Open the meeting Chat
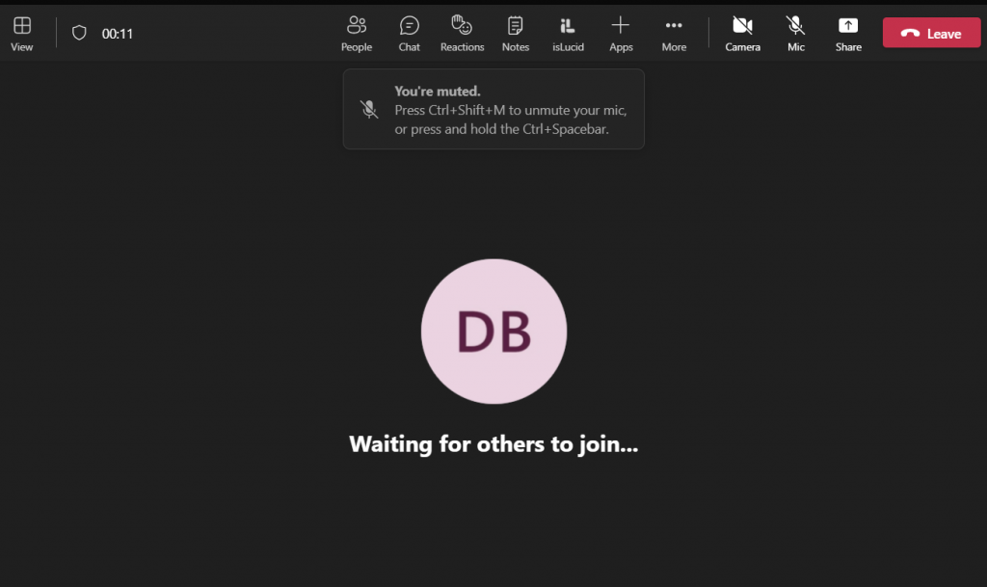987x587 pixels. click(x=409, y=34)
